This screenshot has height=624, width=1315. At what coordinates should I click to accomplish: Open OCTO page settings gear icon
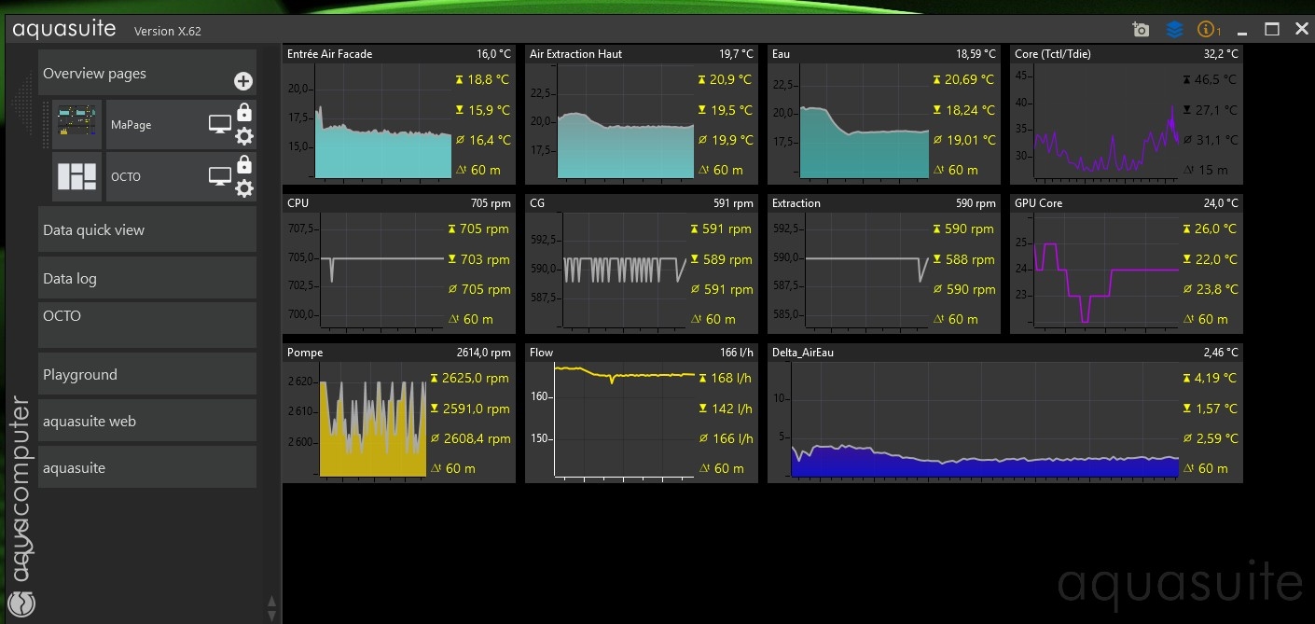click(244, 189)
